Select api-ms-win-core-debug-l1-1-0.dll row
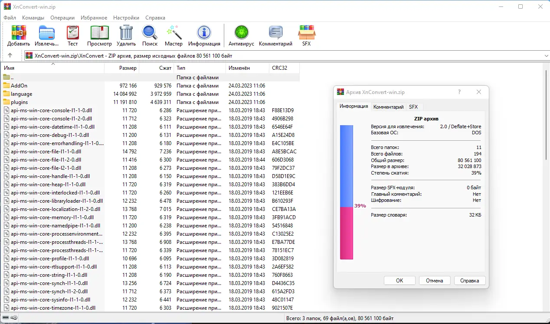The width and height of the screenshot is (550, 324). 151,135
